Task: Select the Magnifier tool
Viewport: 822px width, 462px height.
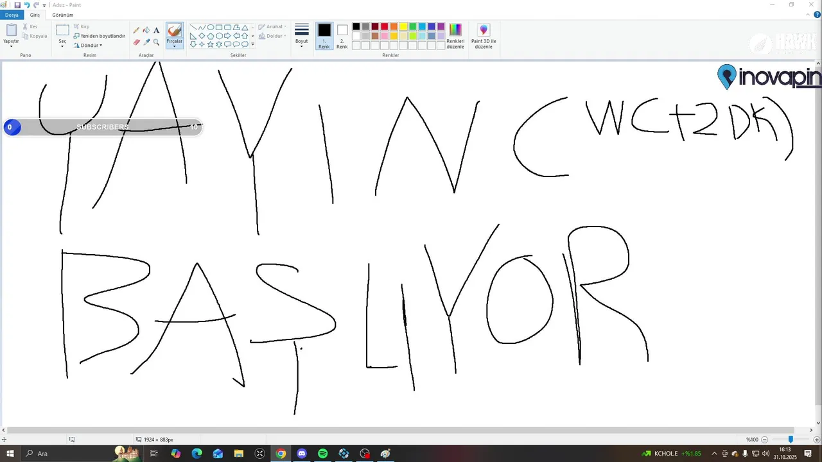Action: click(157, 42)
